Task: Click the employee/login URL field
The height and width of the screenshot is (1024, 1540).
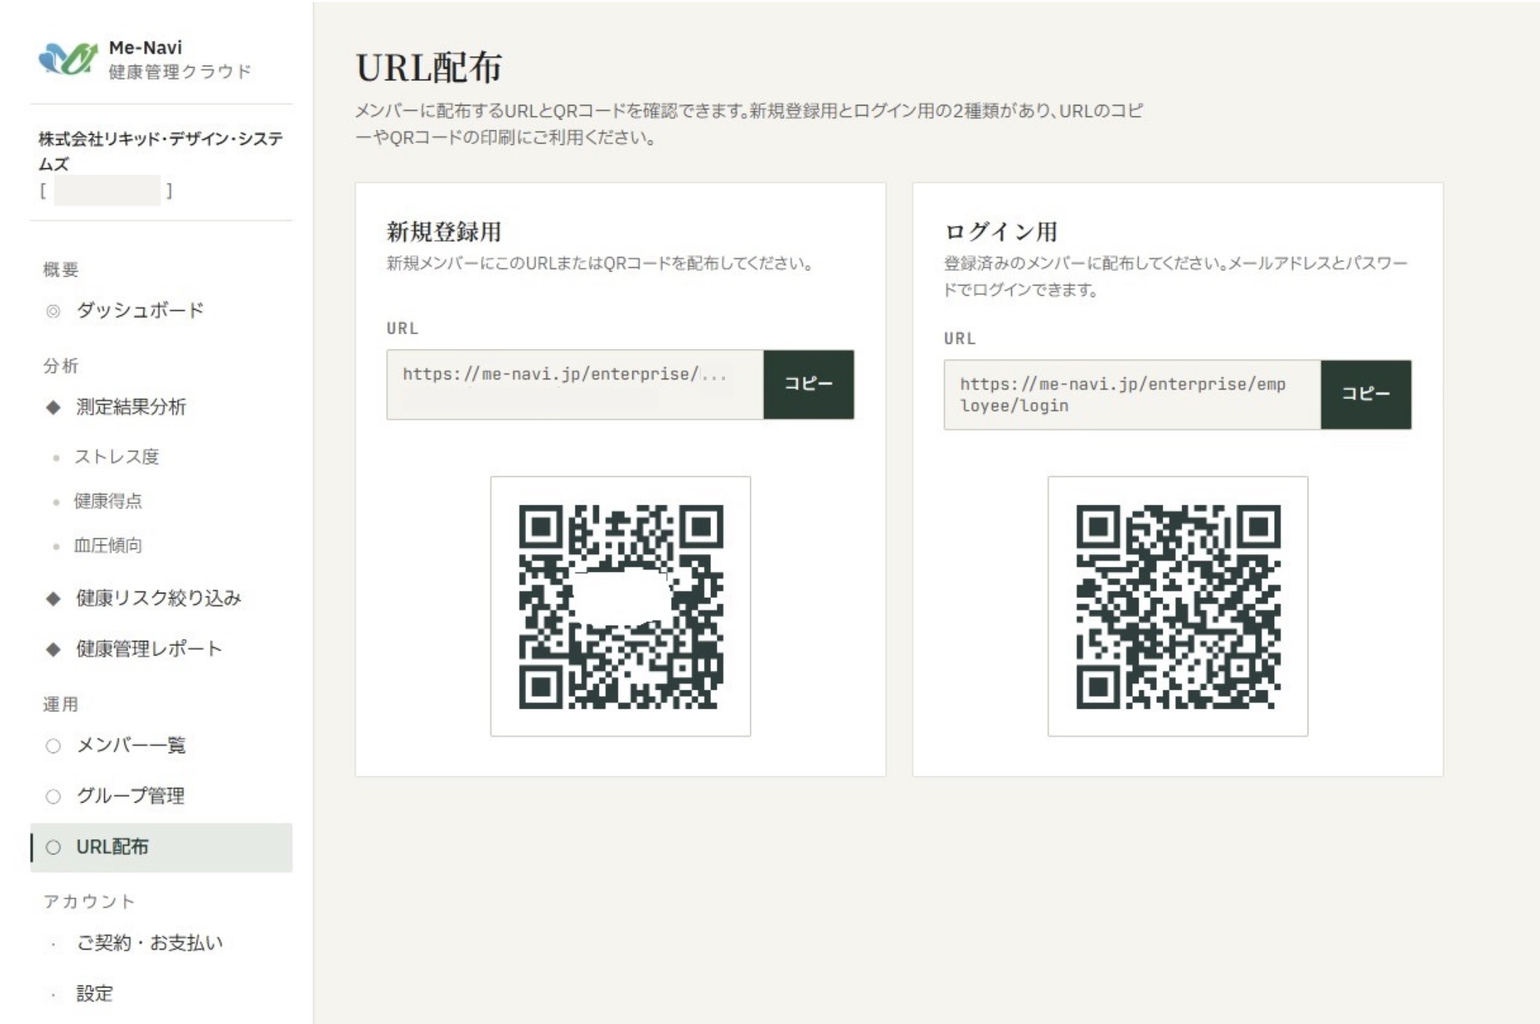Action: tap(1132, 394)
